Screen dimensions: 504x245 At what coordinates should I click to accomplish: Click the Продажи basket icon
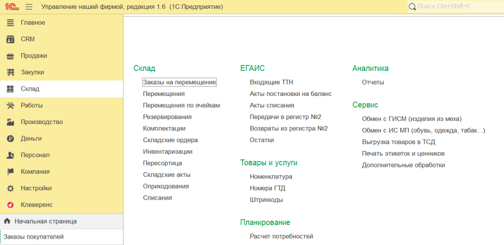11,56
